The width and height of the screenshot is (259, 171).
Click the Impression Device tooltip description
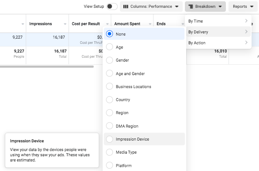pyautogui.click(x=50, y=155)
